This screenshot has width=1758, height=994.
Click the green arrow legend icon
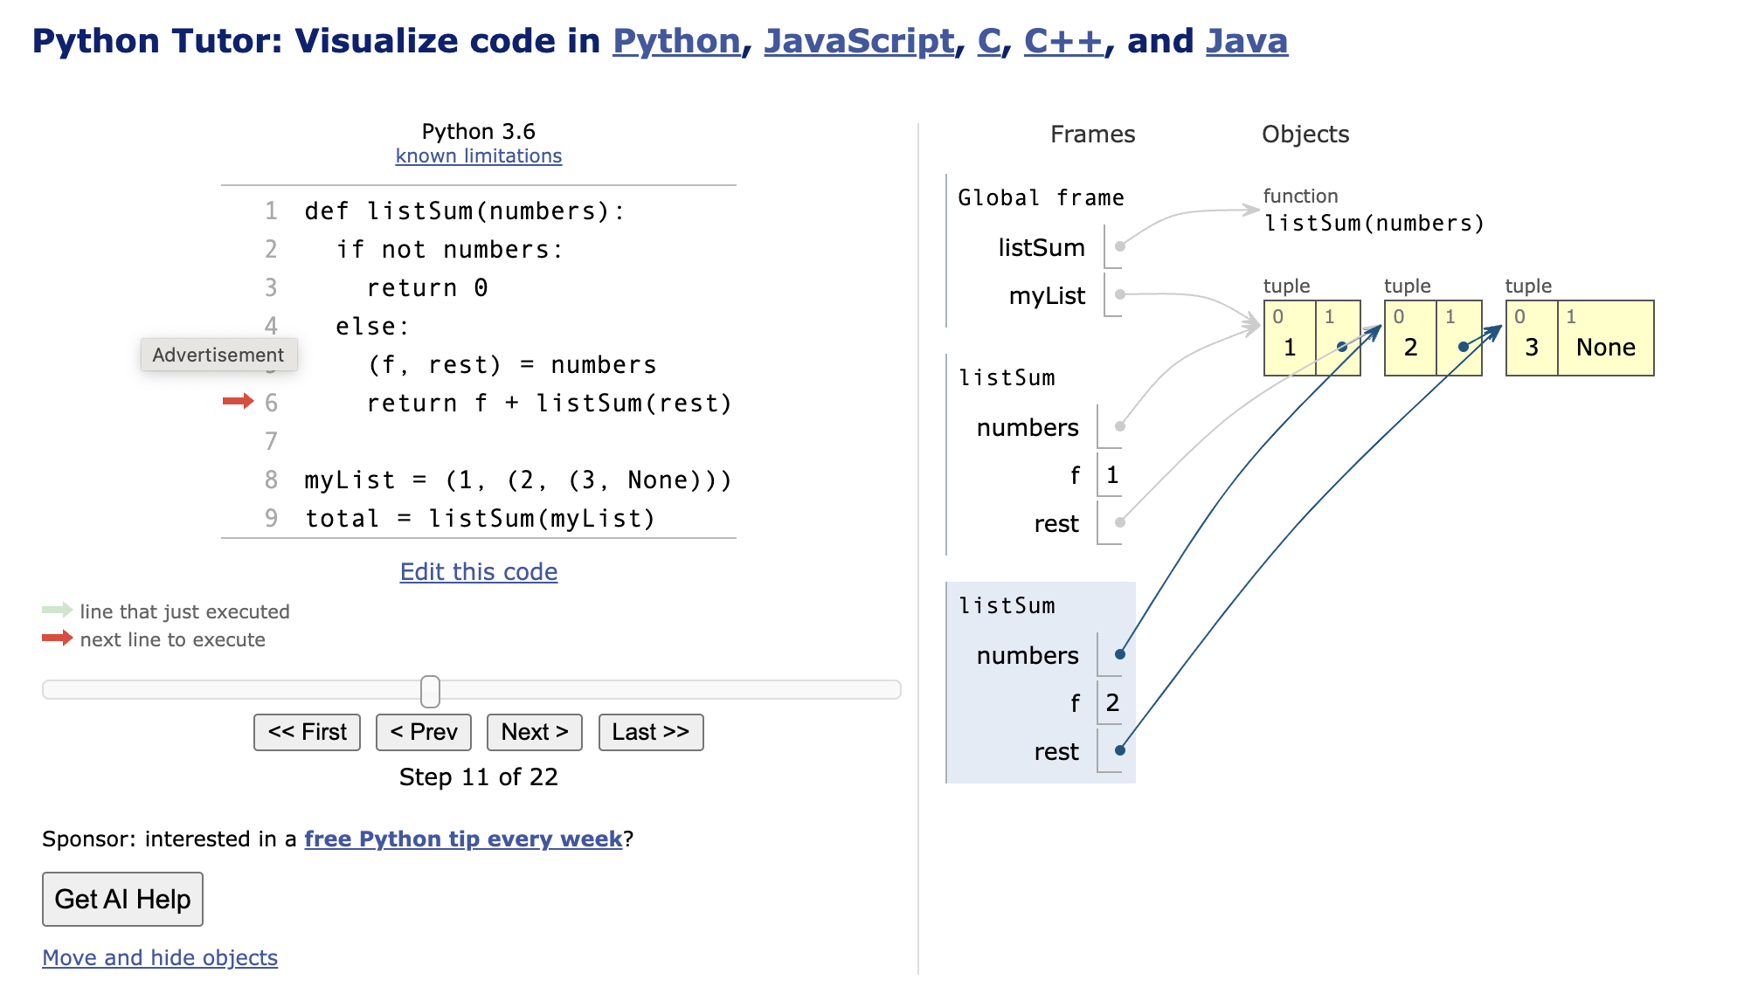57,610
